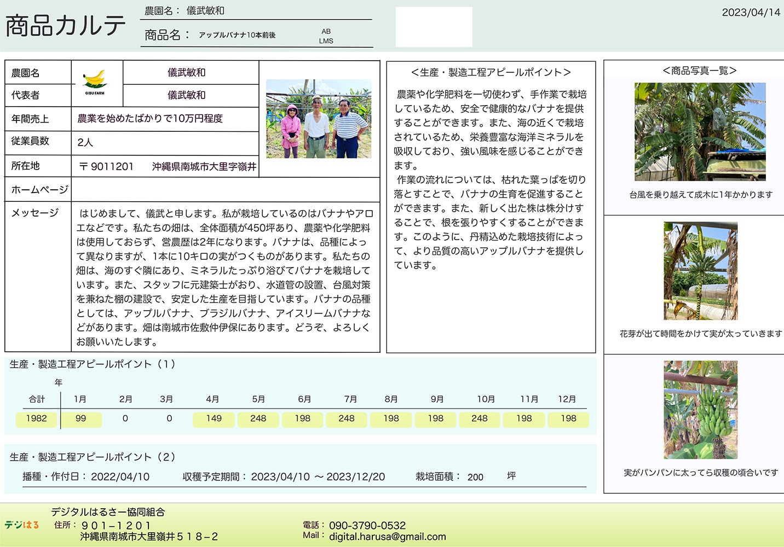Image resolution: width=784 pixels, height=547 pixels.
Task: Select the flower bud product photo
Action: point(700,271)
